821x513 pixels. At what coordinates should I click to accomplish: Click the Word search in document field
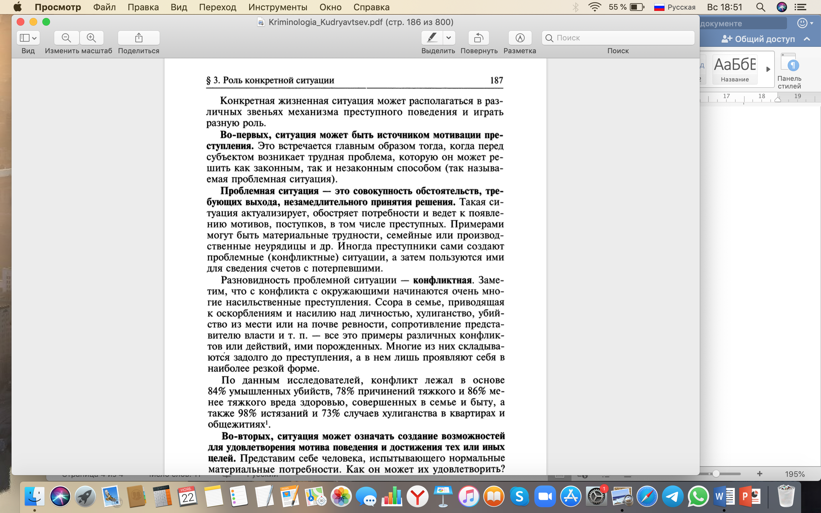click(x=743, y=23)
